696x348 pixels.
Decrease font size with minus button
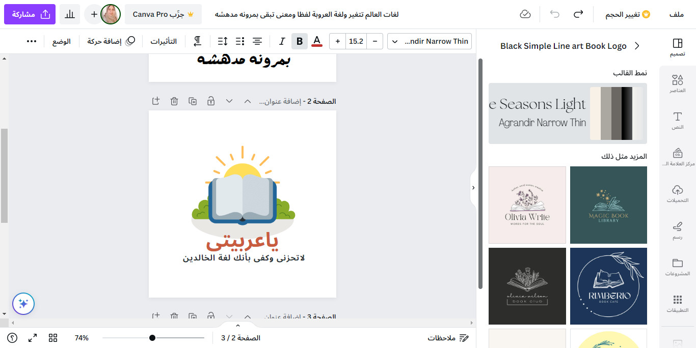375,41
